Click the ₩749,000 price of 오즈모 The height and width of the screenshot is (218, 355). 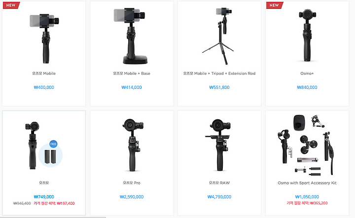(x=44, y=197)
